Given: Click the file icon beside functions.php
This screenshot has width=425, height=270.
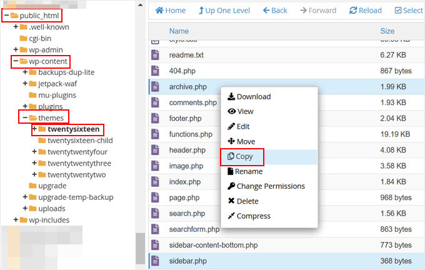Looking at the screenshot, I should [156, 134].
